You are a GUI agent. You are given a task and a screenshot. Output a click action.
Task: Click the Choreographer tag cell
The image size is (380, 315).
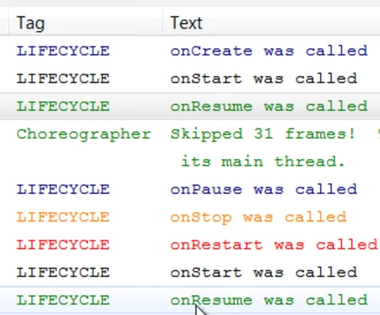pos(84,134)
